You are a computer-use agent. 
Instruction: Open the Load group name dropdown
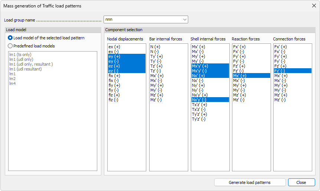(x=185, y=19)
